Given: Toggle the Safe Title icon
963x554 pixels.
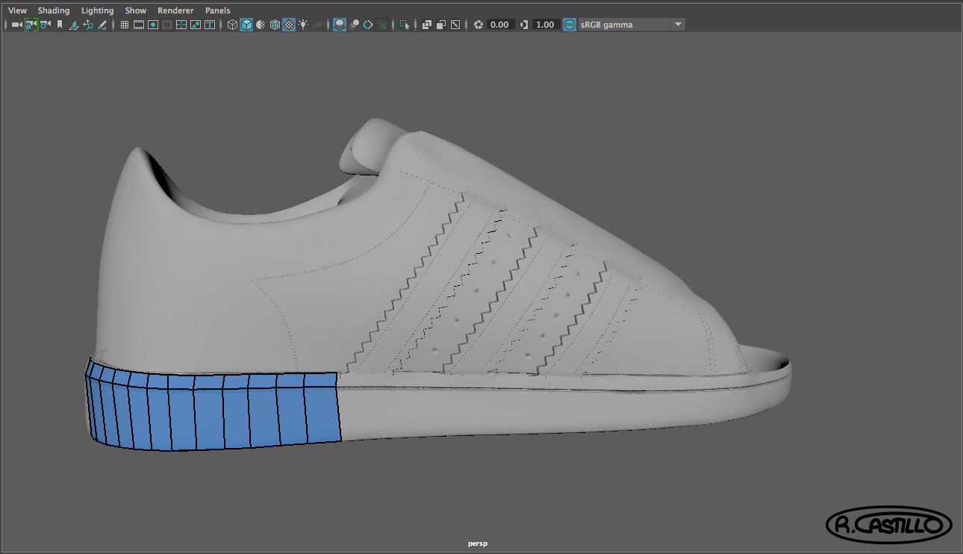Looking at the screenshot, I should tap(210, 25).
